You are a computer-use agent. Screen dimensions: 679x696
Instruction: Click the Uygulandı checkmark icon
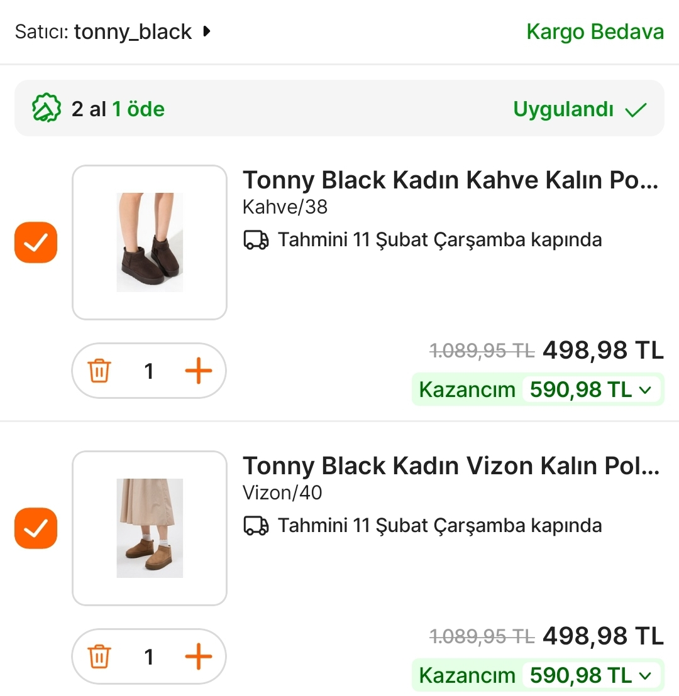(x=636, y=110)
